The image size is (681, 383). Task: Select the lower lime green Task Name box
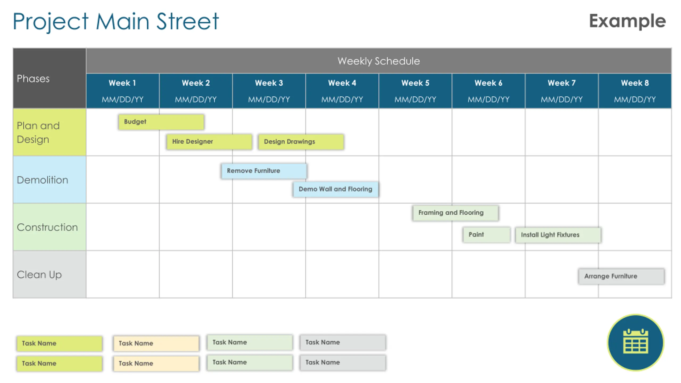coord(59,364)
